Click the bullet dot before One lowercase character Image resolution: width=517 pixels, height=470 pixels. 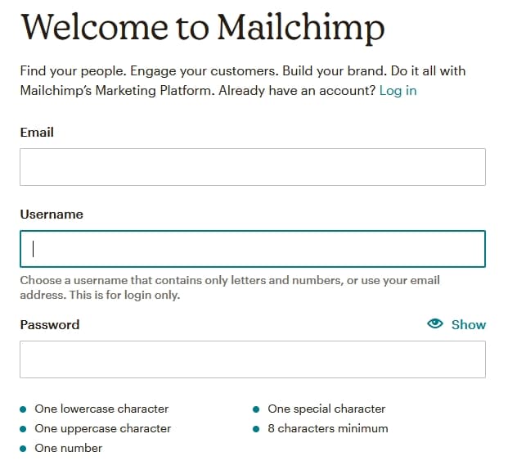23,409
